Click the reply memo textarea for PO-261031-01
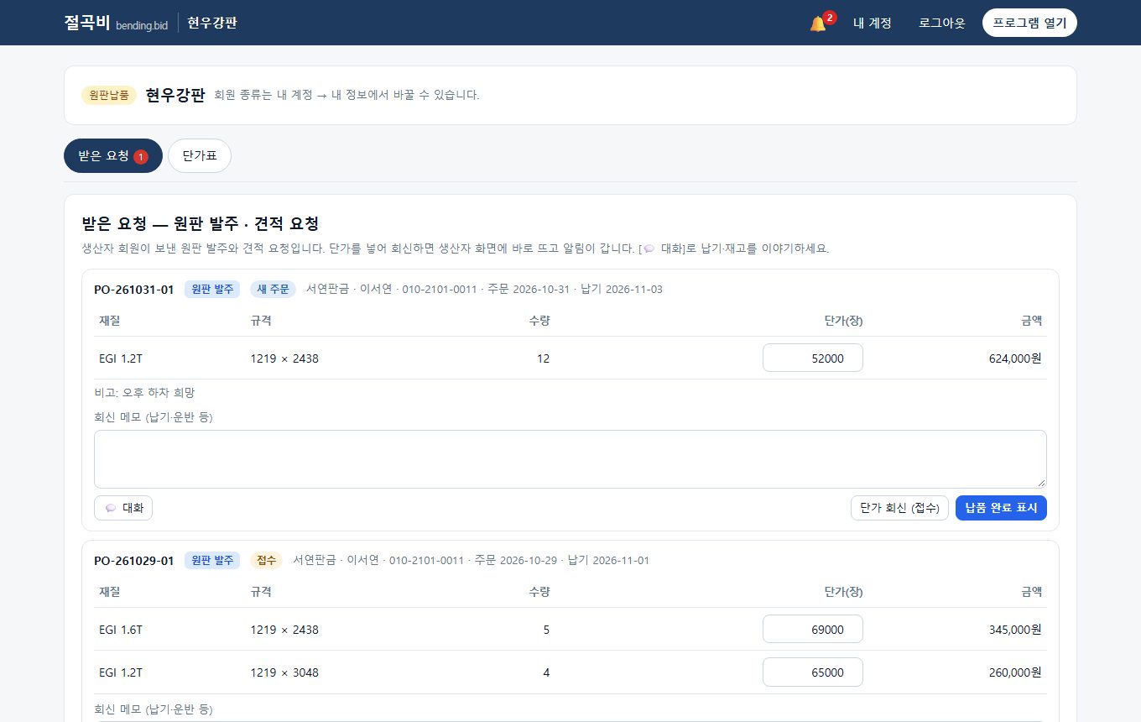This screenshot has height=722, width=1141. [570, 459]
